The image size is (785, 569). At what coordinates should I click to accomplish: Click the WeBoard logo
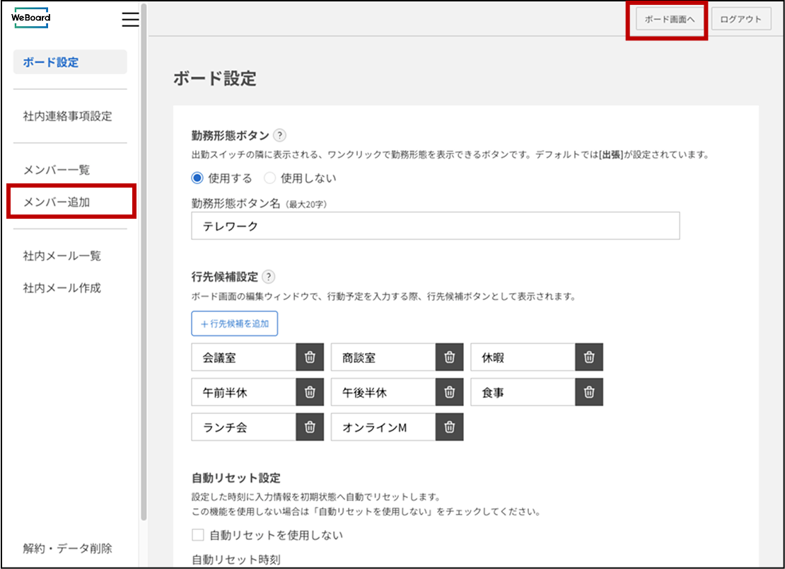pyautogui.click(x=31, y=18)
